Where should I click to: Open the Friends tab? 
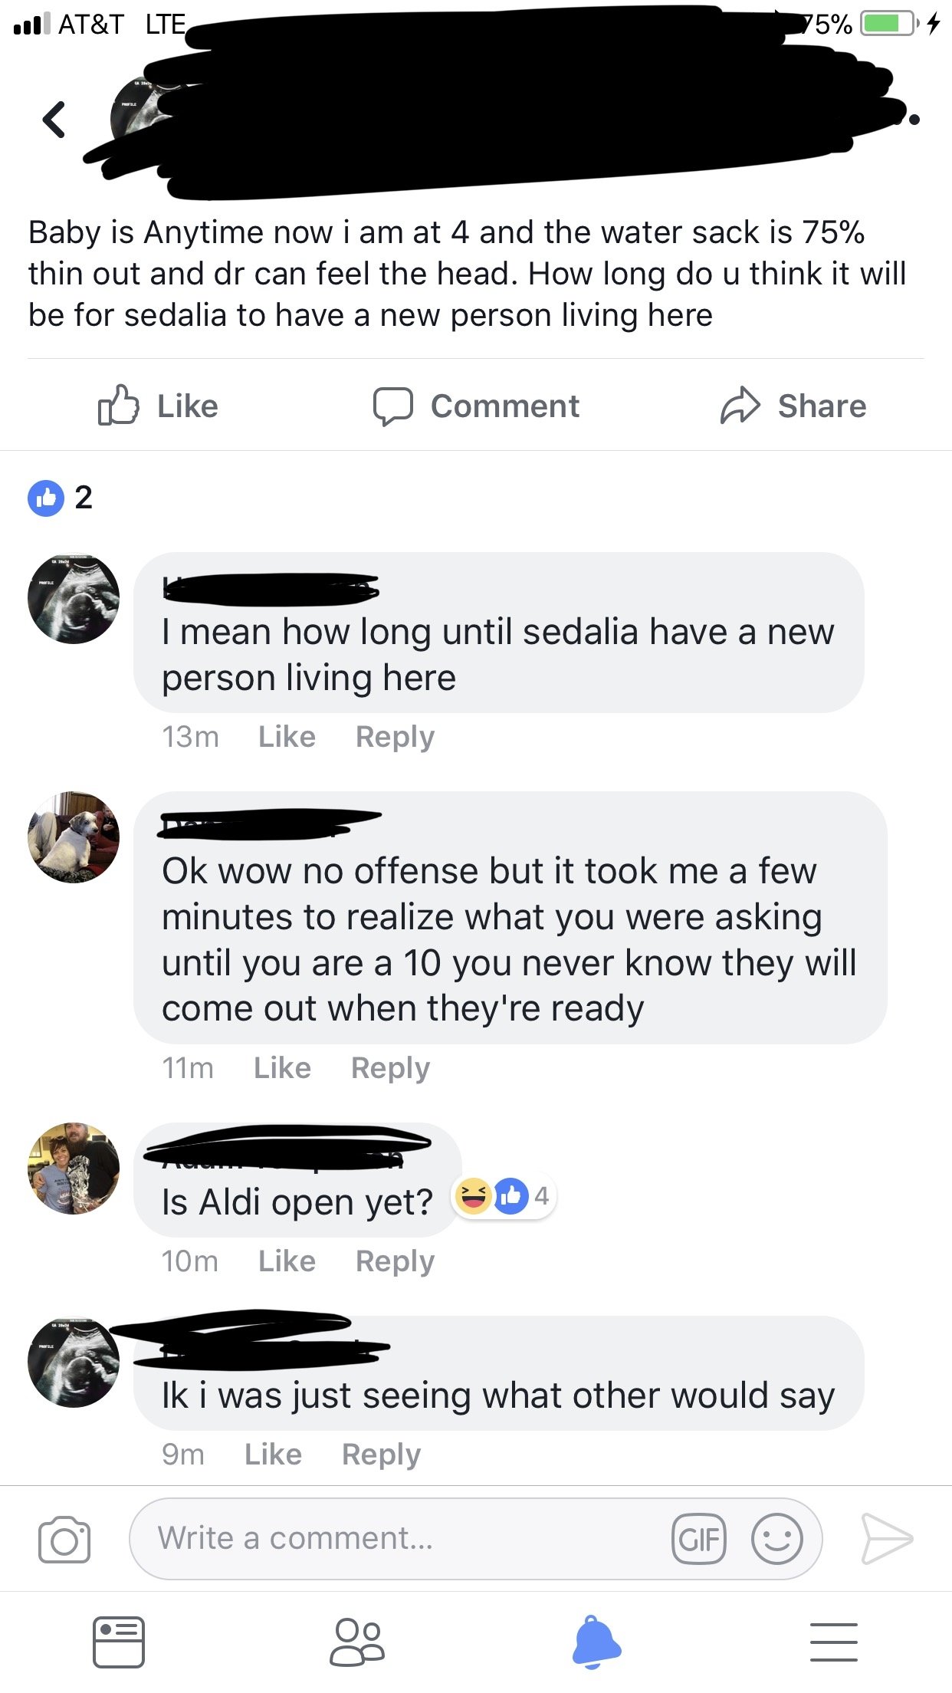click(x=357, y=1642)
